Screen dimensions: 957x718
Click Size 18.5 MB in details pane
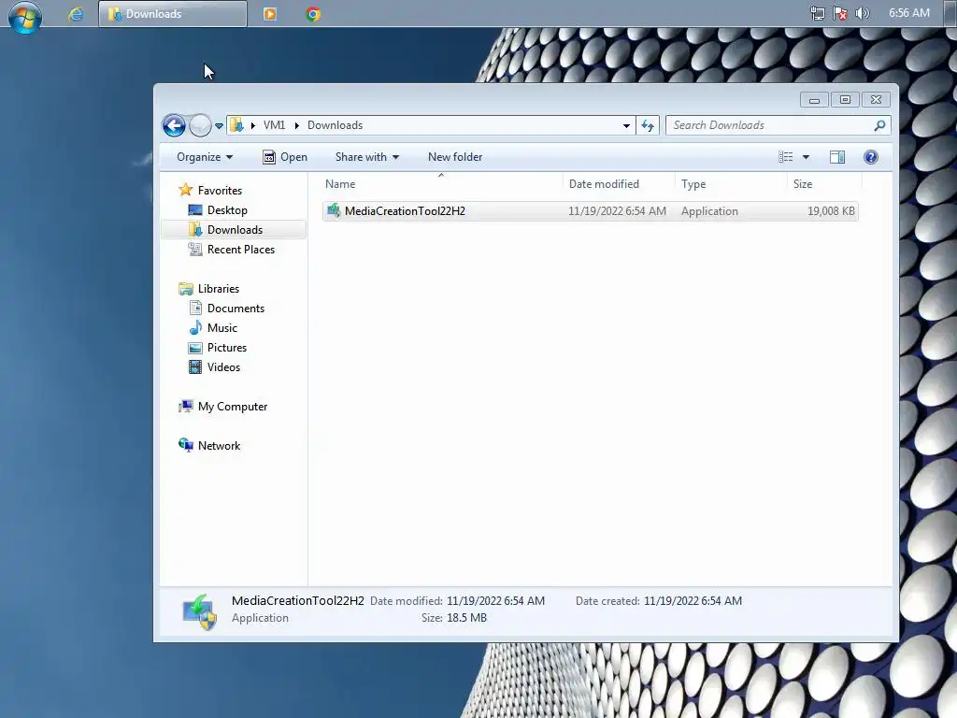(x=453, y=618)
